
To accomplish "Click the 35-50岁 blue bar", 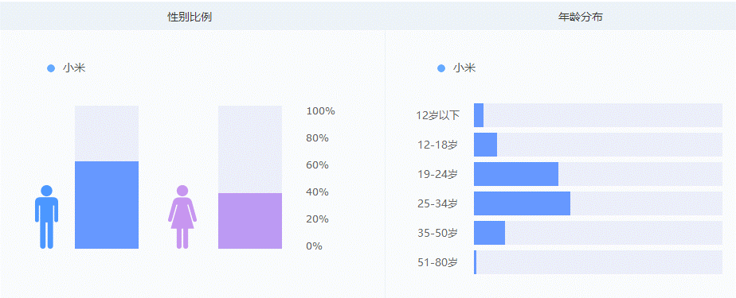I will pos(490,233).
